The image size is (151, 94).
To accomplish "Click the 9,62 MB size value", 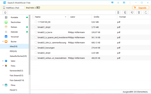I will coord(95,22).
